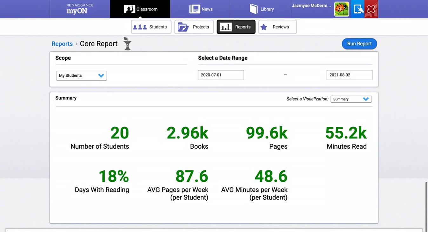
Task: Click the 99.6k Pages value
Action: click(x=267, y=133)
